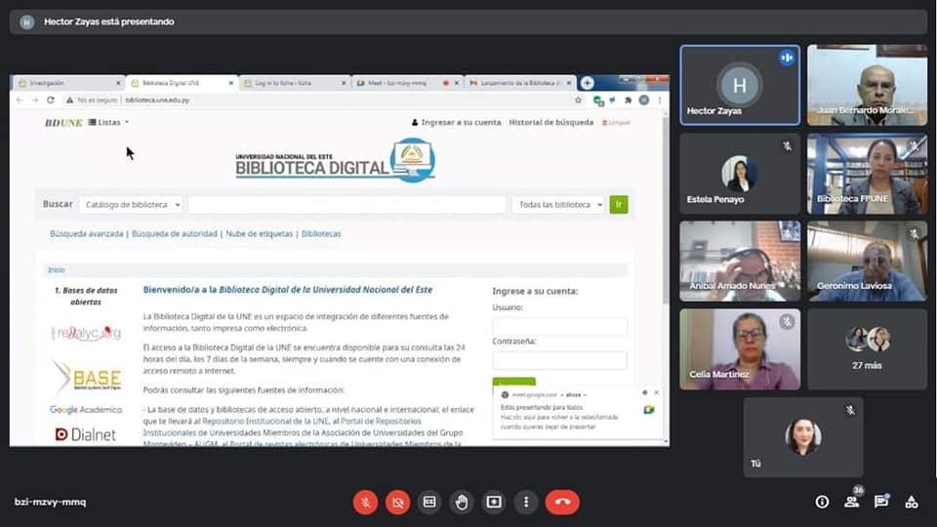937x527 pixels.
Task: Clear search history with Limpiar
Action: pos(616,123)
